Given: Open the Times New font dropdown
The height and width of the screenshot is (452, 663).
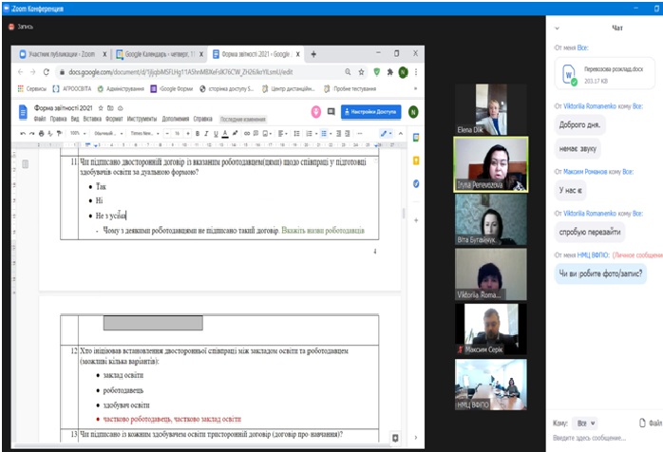Looking at the screenshot, I should [144, 133].
